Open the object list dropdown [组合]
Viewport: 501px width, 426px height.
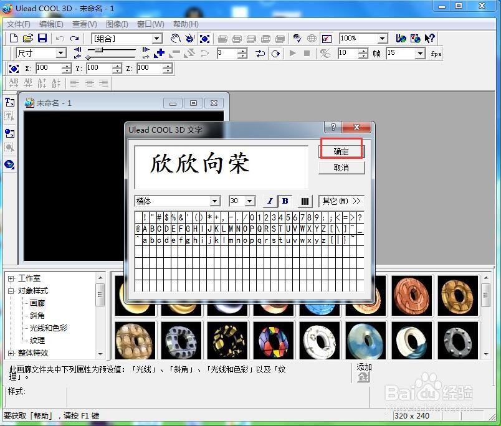pos(156,39)
